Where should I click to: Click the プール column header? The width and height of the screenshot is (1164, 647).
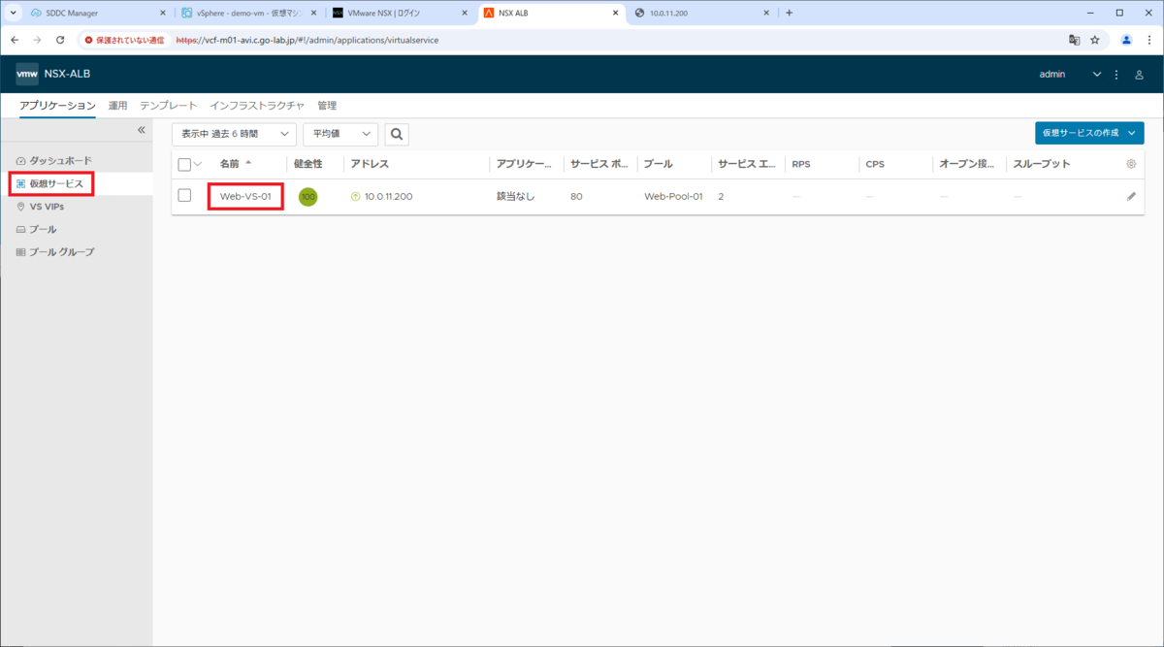pos(658,164)
